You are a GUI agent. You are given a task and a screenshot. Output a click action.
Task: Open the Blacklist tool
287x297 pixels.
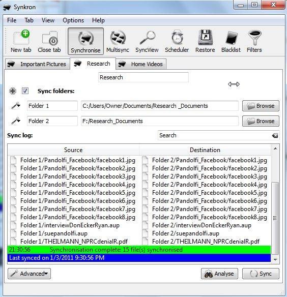point(231,41)
